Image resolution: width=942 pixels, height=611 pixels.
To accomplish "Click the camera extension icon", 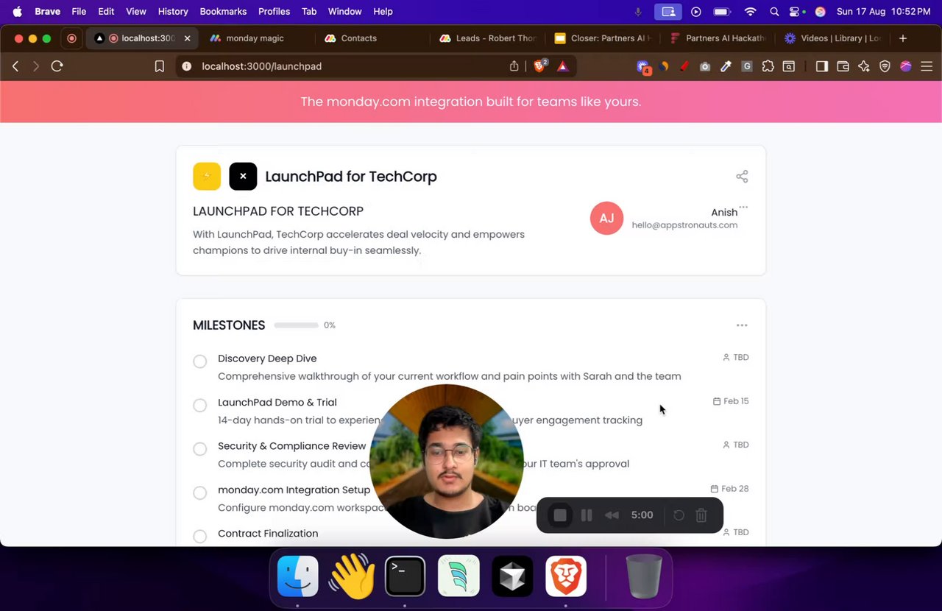I will click(705, 66).
